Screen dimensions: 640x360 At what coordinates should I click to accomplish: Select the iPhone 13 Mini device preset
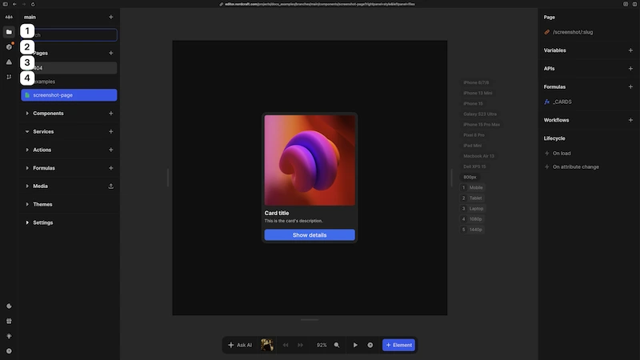(478, 93)
